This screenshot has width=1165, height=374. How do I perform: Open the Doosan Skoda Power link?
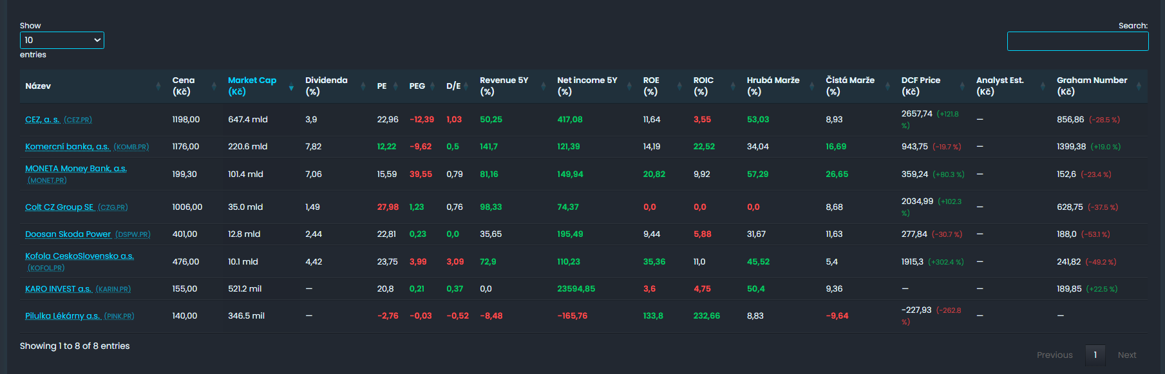click(x=68, y=234)
